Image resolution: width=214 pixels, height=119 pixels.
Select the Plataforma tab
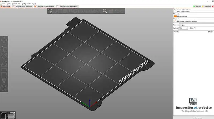[x=6, y=6]
